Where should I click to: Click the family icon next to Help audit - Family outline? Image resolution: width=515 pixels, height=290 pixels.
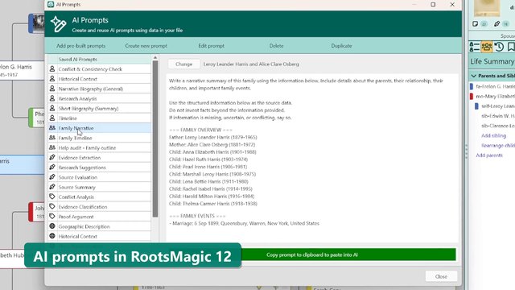click(52, 147)
